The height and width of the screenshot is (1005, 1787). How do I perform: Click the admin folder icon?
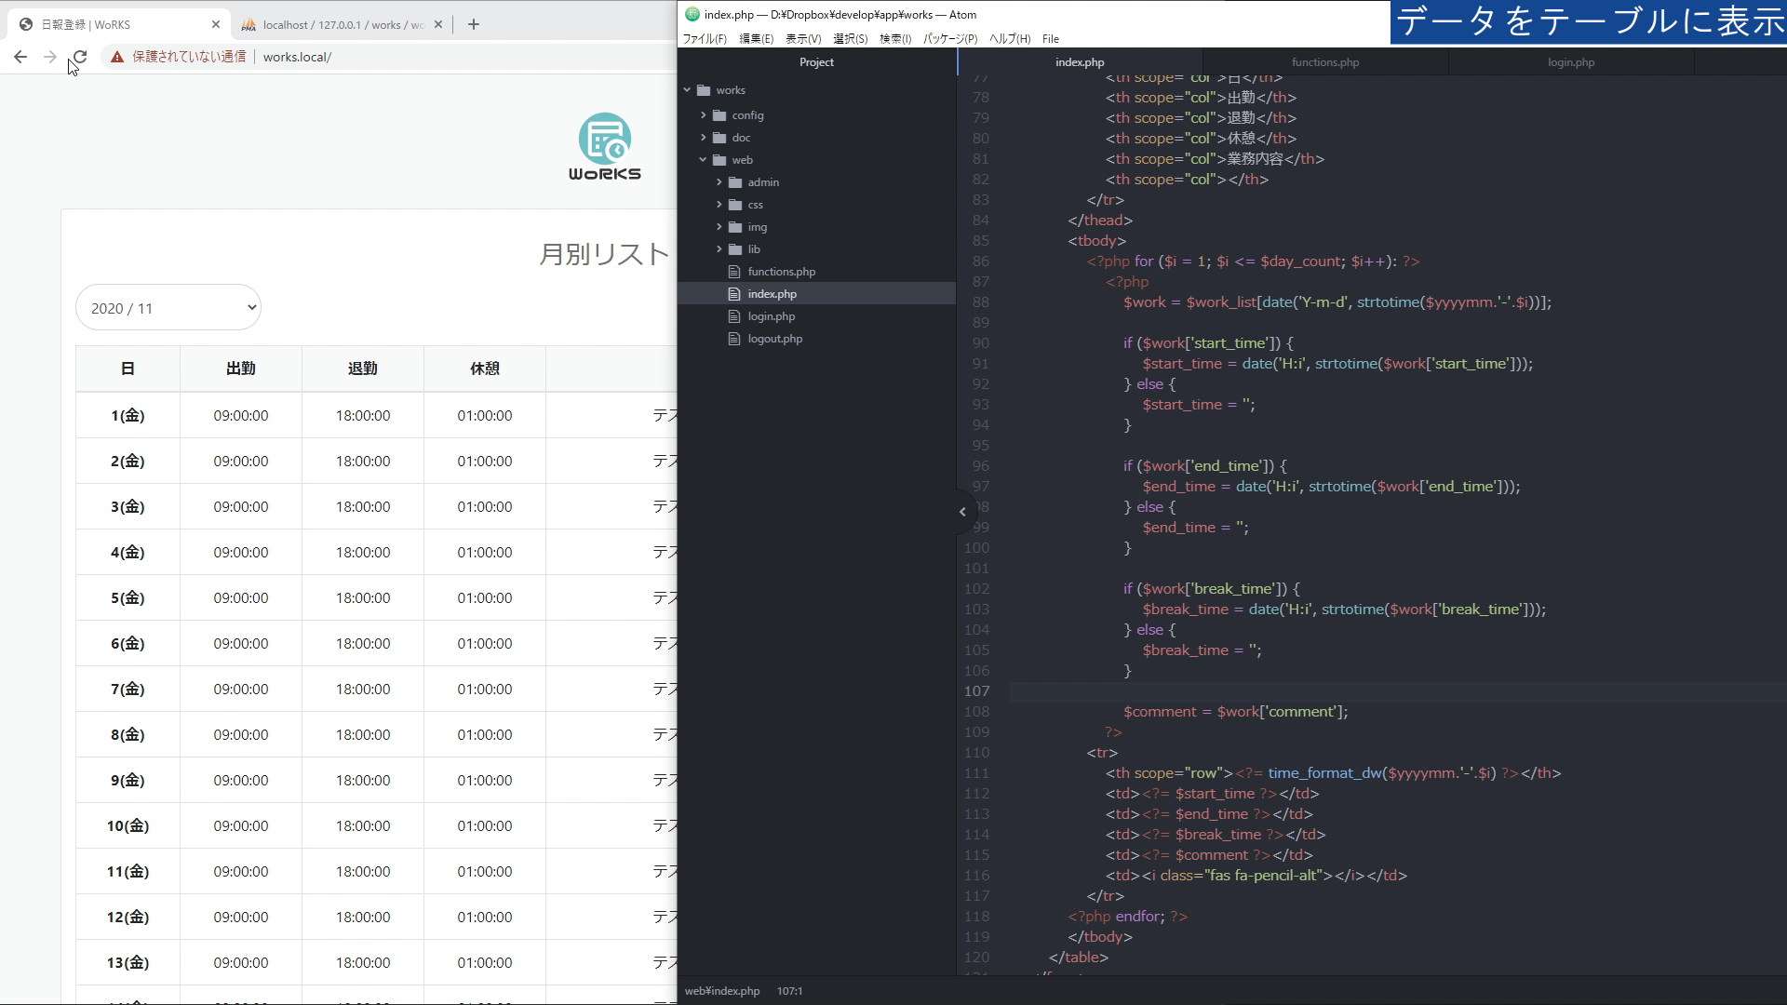tap(735, 182)
